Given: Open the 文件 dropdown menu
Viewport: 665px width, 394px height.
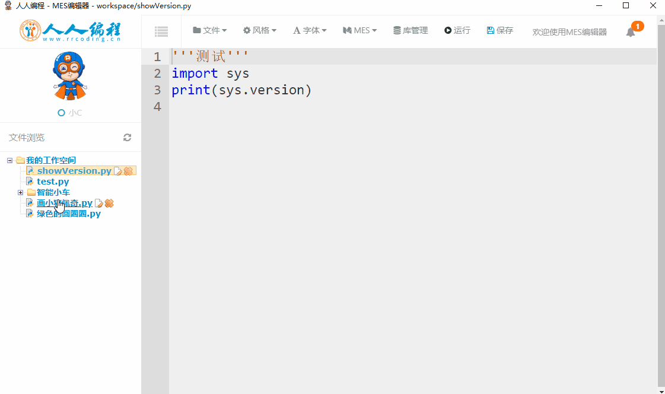Looking at the screenshot, I should point(209,31).
